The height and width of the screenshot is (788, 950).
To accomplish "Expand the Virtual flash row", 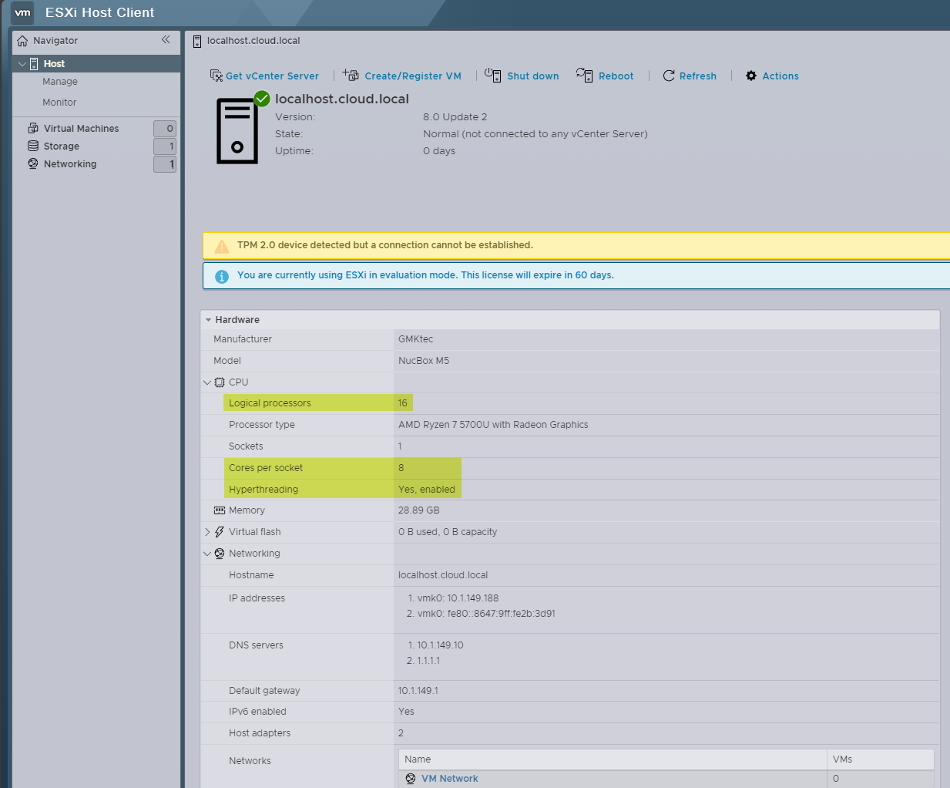I will [x=207, y=532].
